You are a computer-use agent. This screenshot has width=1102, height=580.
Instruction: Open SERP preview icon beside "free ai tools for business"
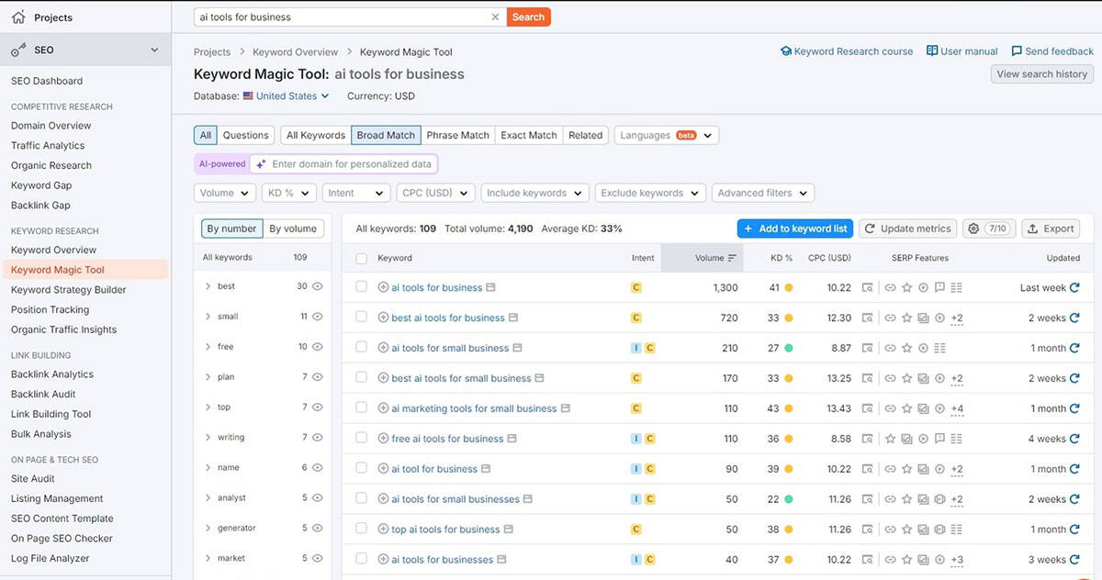512,439
